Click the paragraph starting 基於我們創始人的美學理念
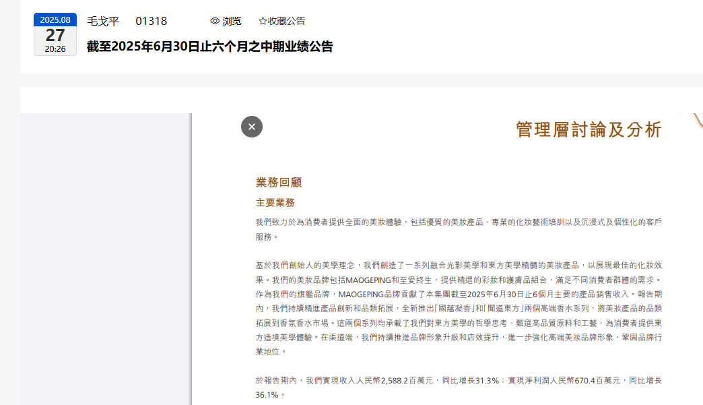 tap(459, 309)
